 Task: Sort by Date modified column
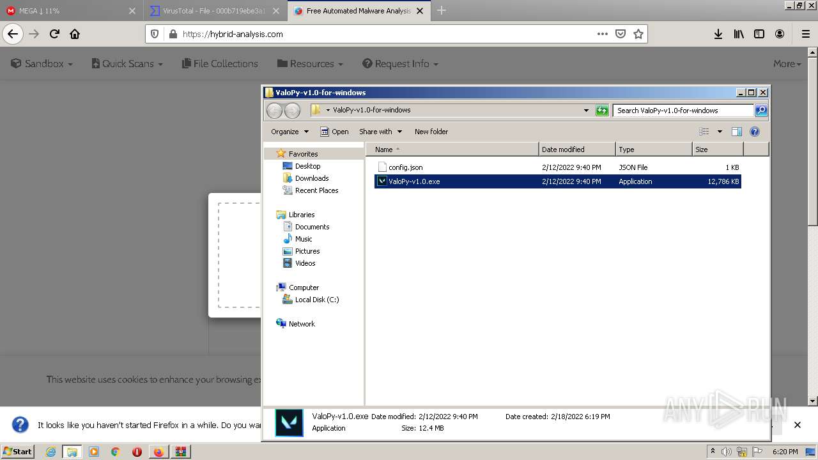[x=577, y=149]
